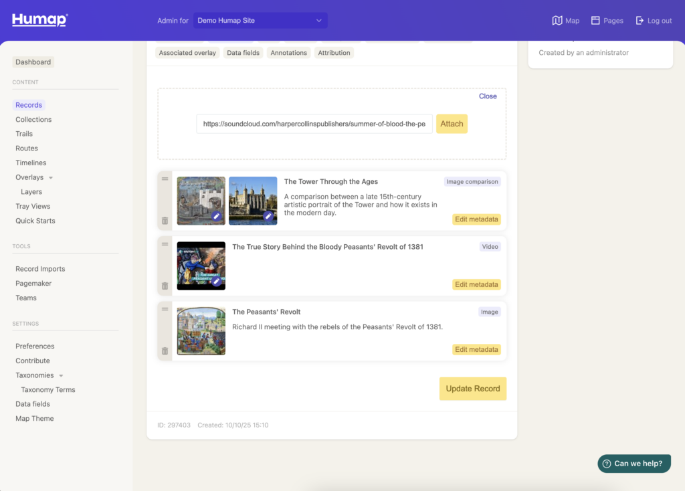The image size is (685, 491).
Task: Open the Peasants' Revolt image thumbnail
Action: click(201, 331)
